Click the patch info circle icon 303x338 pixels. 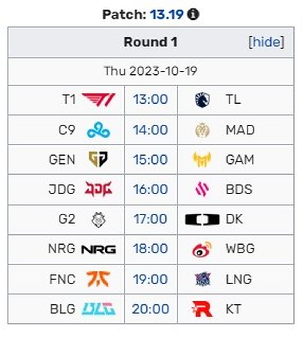[x=193, y=14]
